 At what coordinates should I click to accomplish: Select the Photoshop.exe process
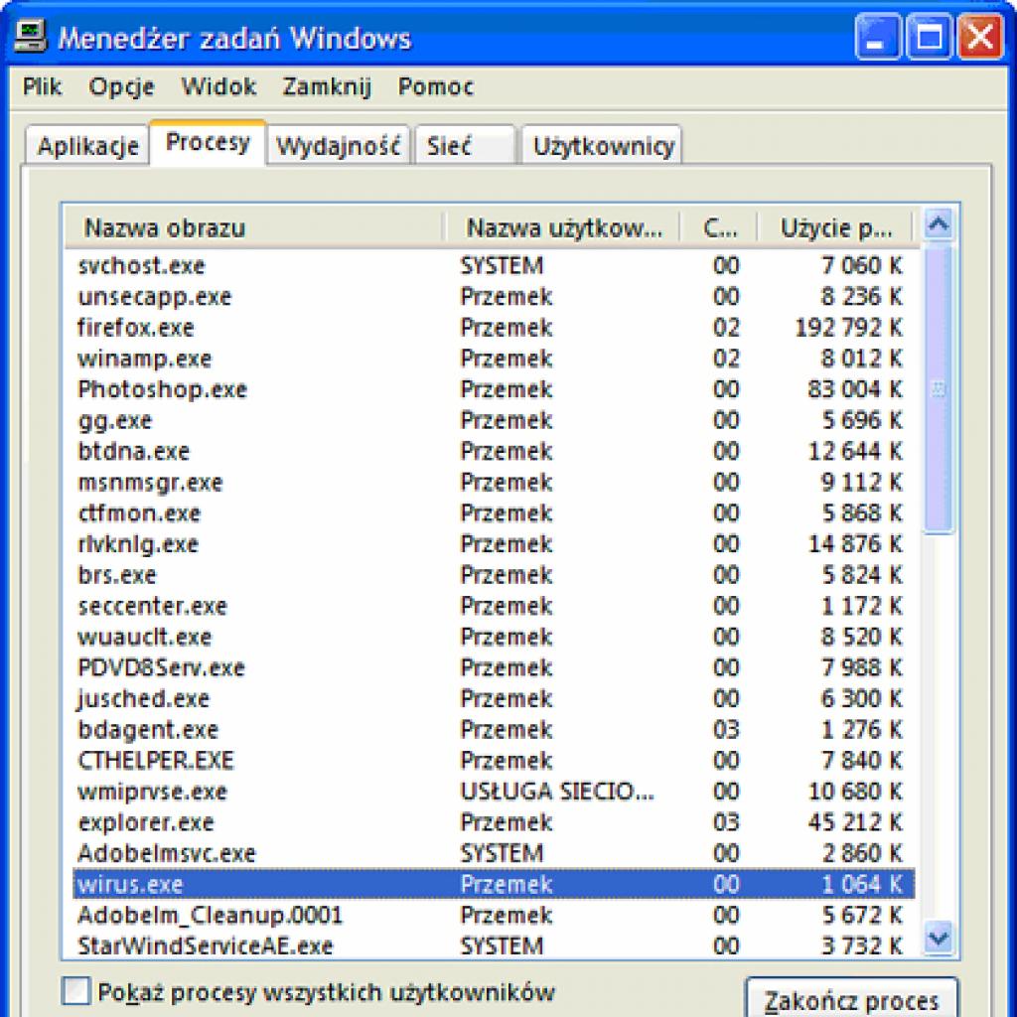(x=493, y=389)
